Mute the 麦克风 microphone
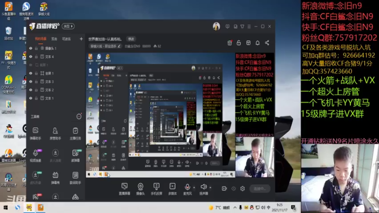Screen dimensions: 379x213 click(x=187, y=186)
